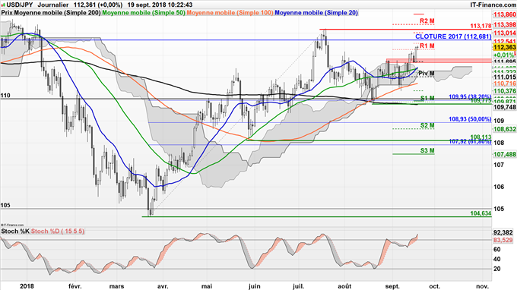
Task: Click the red-green market status icon beside USD/JPY
Action: click(2, 5)
